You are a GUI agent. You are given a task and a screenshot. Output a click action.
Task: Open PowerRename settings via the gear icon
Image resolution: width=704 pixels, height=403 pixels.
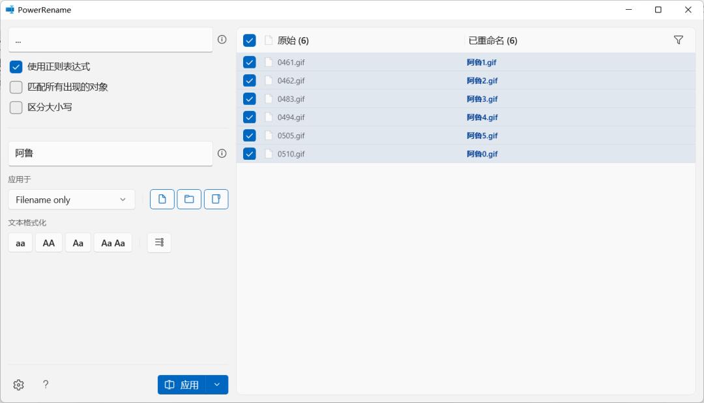pos(18,385)
